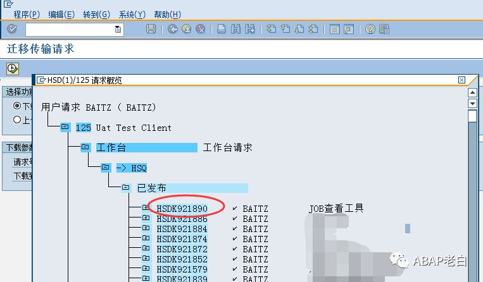Open the command field history dropdown
The height and width of the screenshot is (282, 483).
click(x=118, y=30)
